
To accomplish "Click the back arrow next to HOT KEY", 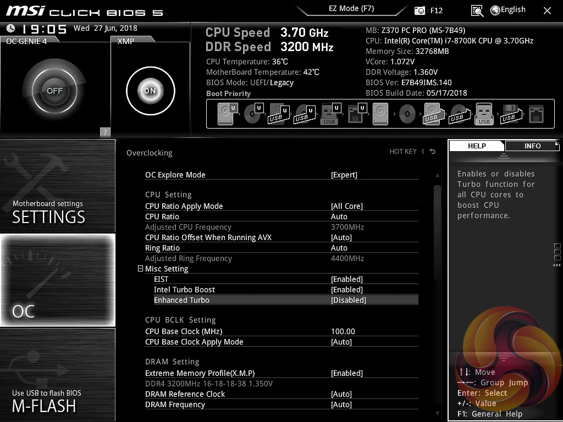I will tap(433, 151).
